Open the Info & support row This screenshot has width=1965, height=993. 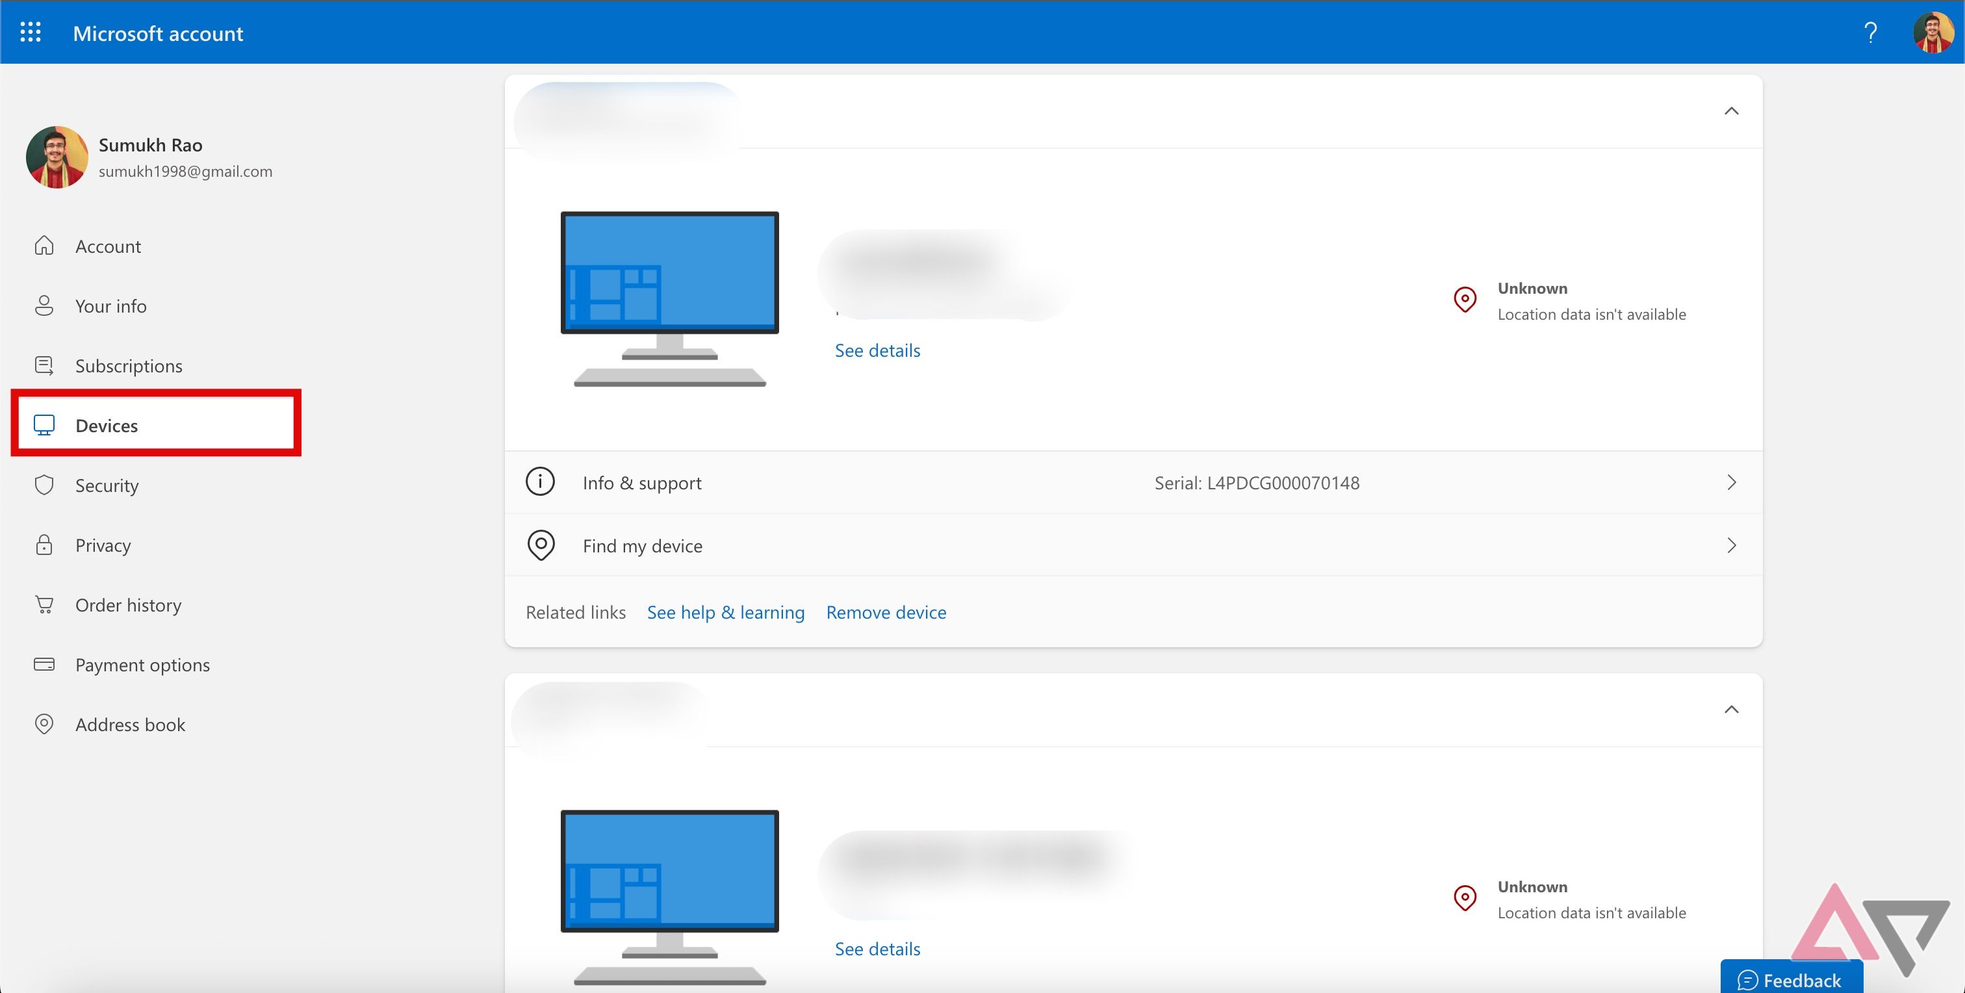click(x=1133, y=483)
